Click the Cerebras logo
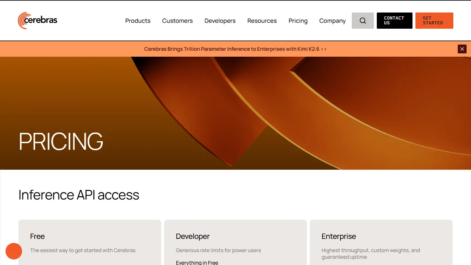 pyautogui.click(x=38, y=21)
